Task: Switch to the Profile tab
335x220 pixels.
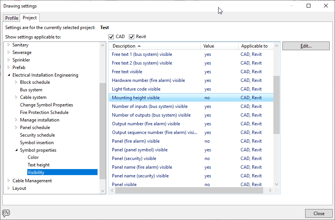Action: 12,18
